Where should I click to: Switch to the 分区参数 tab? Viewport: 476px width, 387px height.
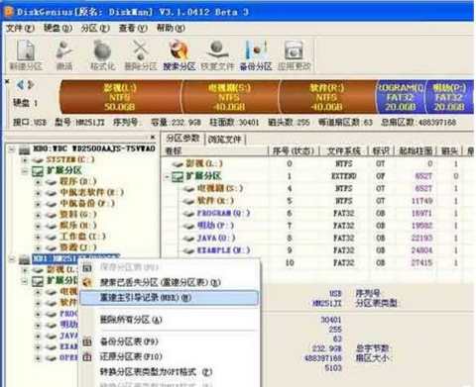coord(182,139)
